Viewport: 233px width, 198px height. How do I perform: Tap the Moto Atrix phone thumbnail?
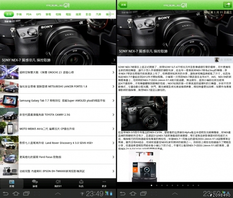[x=9, y=129]
